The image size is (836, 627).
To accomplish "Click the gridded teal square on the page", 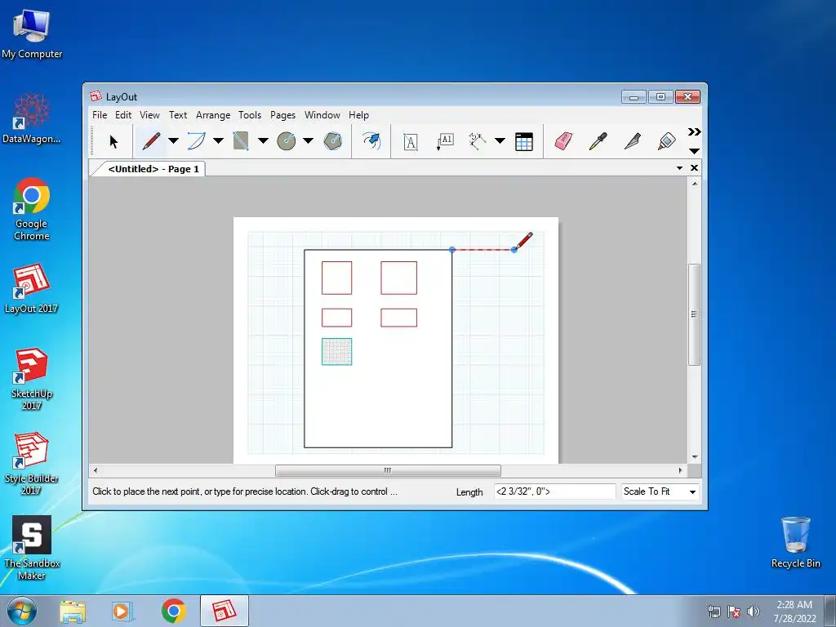I will coord(336,352).
